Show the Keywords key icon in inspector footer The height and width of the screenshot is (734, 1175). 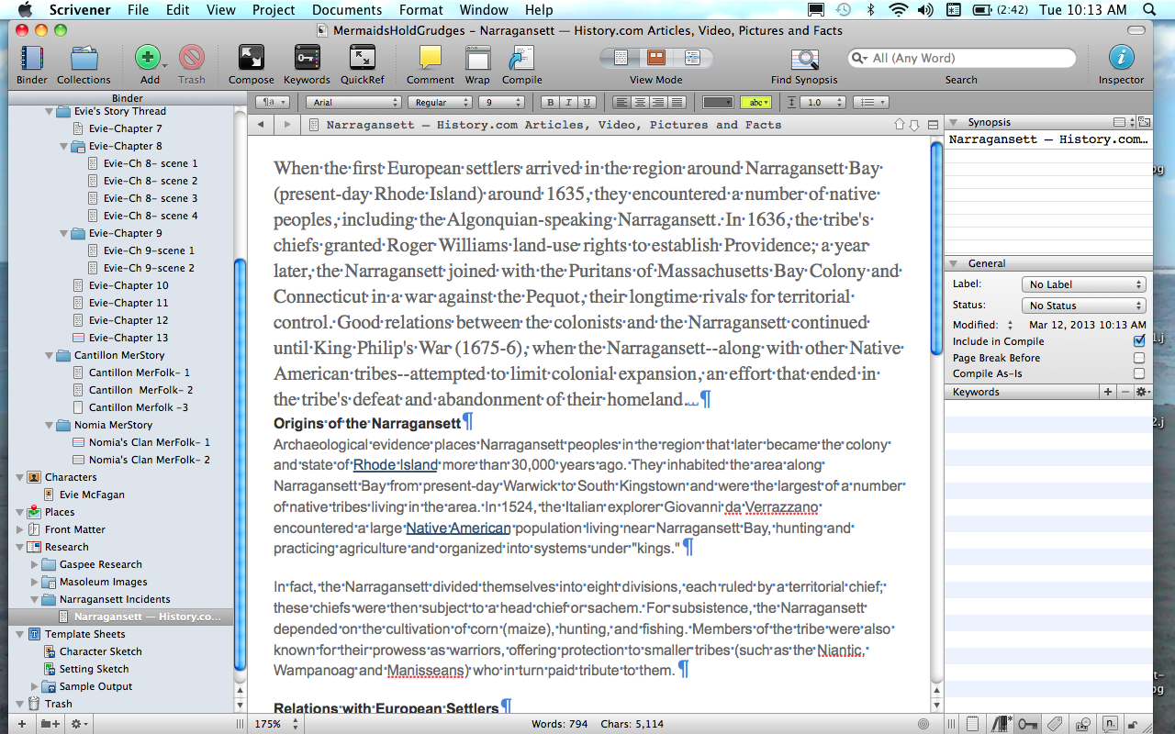pyautogui.click(x=1026, y=724)
